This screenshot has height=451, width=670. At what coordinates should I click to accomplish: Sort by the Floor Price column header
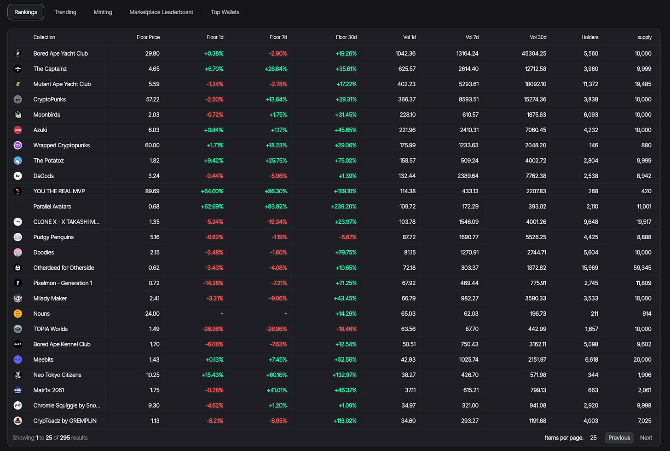148,37
